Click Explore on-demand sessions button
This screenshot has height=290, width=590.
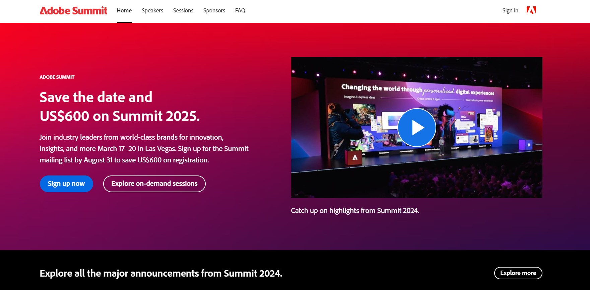tap(154, 184)
